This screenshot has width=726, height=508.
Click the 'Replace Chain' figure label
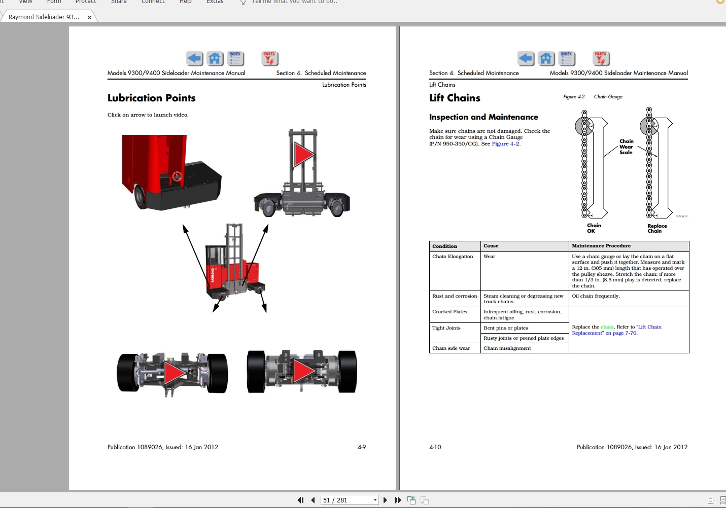[x=657, y=229]
